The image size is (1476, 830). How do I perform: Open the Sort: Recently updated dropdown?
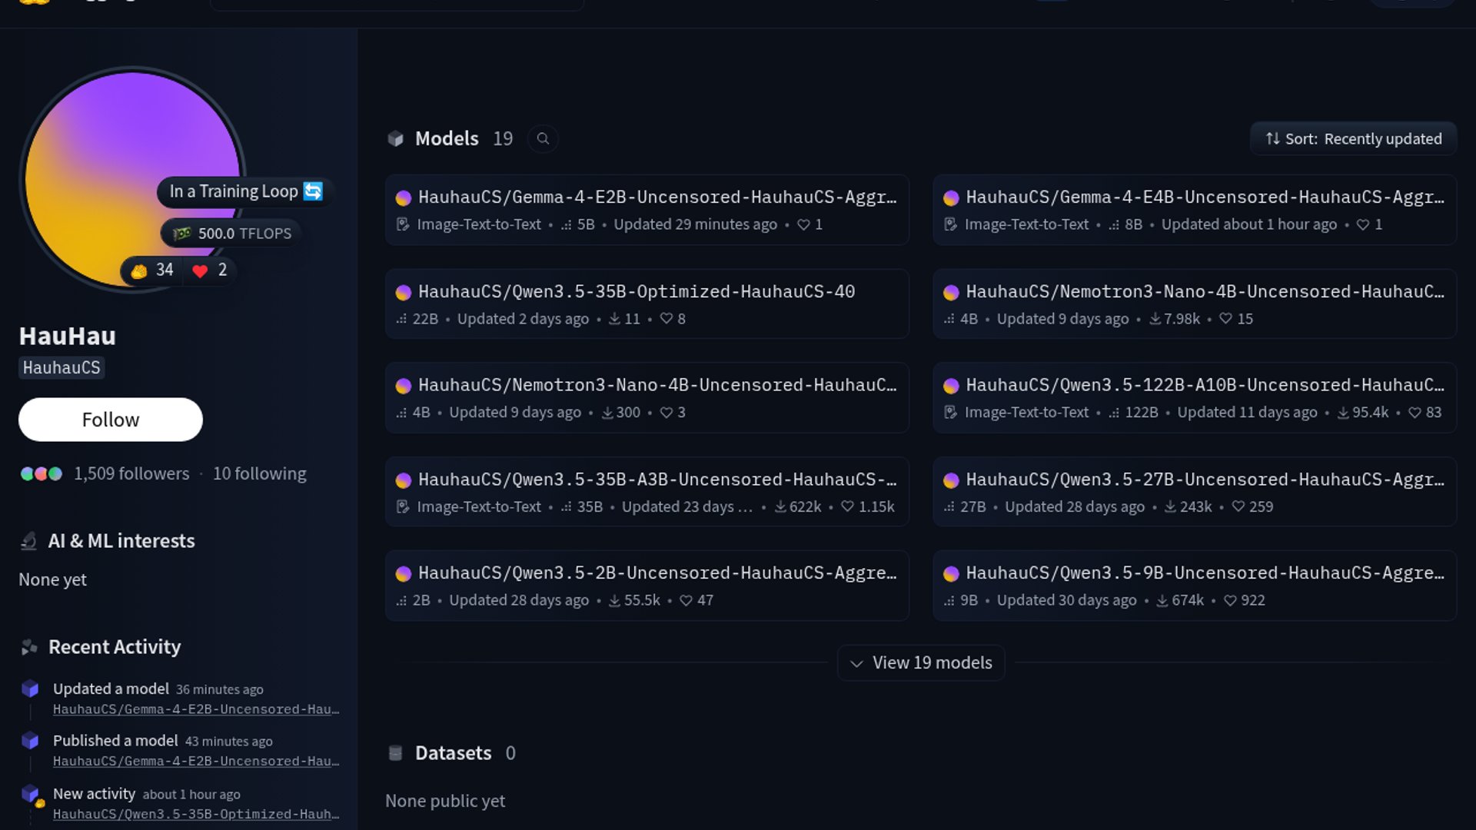(1353, 139)
